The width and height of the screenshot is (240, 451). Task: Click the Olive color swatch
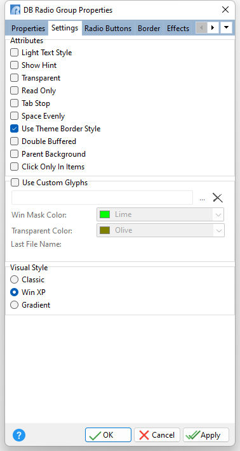pyautogui.click(x=105, y=230)
